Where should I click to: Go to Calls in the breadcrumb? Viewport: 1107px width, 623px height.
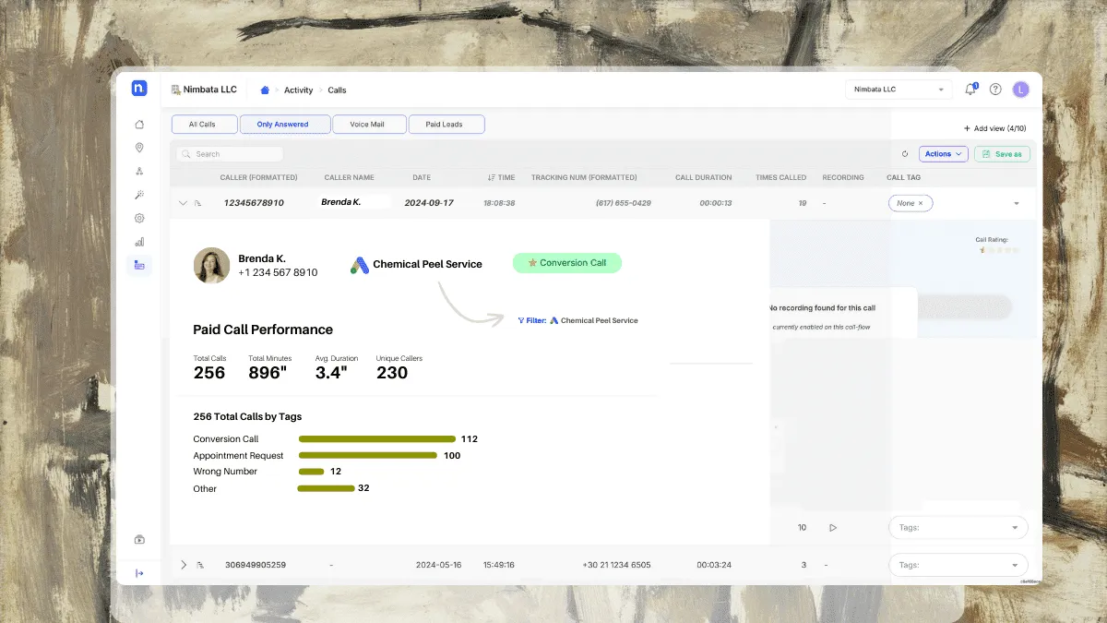(337, 90)
